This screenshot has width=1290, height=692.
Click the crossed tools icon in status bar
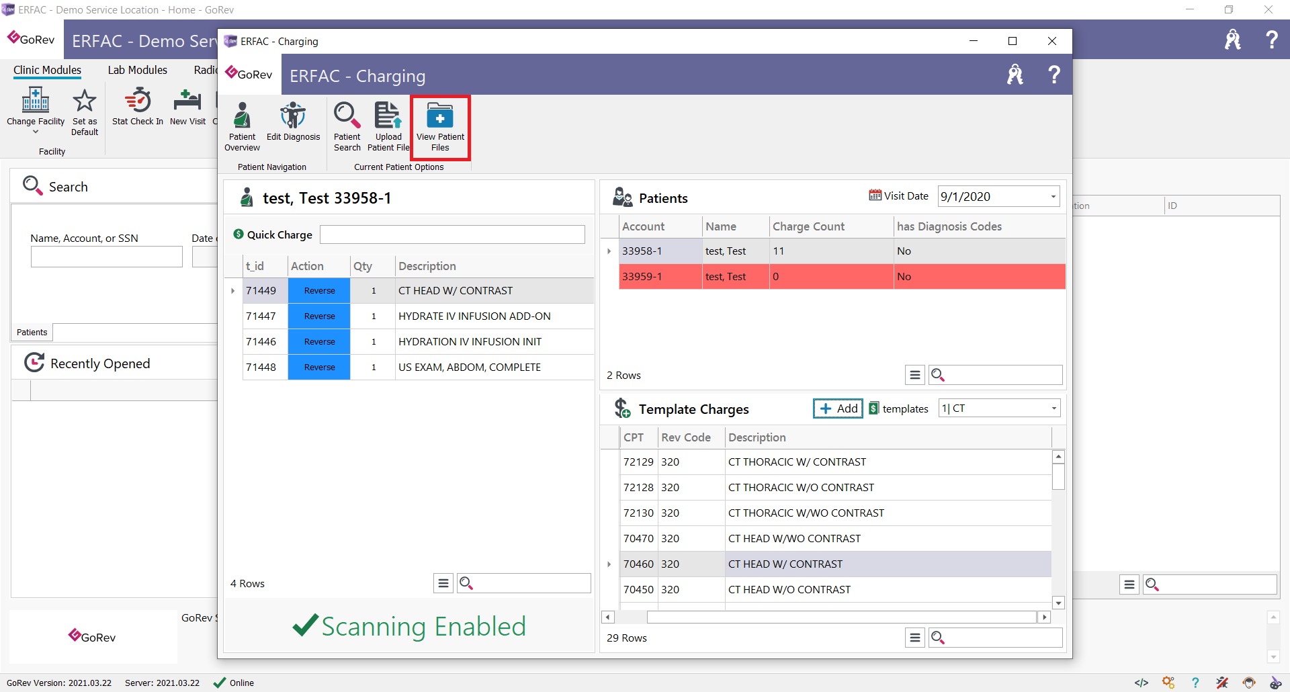pos(1222,683)
